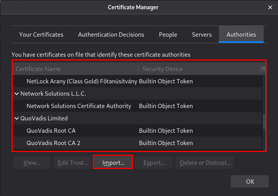The image size is (278, 196).
Task: Select Network Solutions Certificate Authority row
Action: (137, 106)
